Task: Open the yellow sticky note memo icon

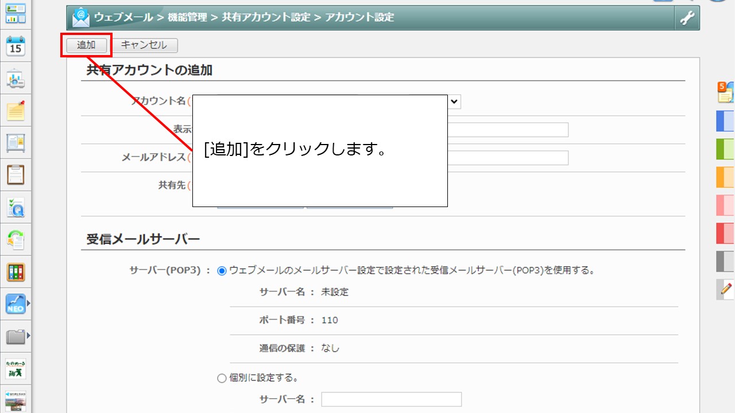Action: tap(16, 111)
